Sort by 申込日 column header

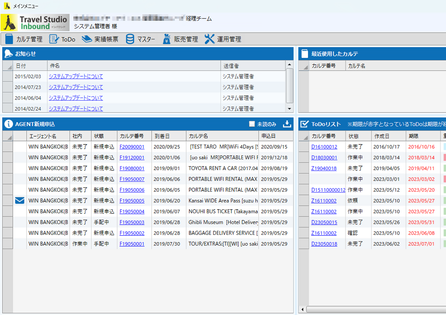(x=276, y=136)
